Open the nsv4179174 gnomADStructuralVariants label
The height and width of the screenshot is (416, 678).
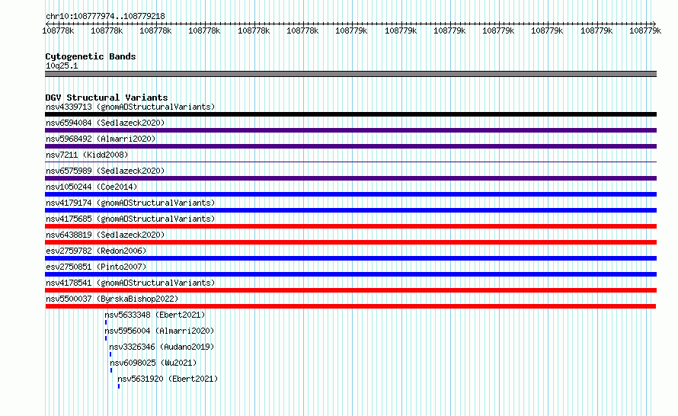tap(130, 203)
